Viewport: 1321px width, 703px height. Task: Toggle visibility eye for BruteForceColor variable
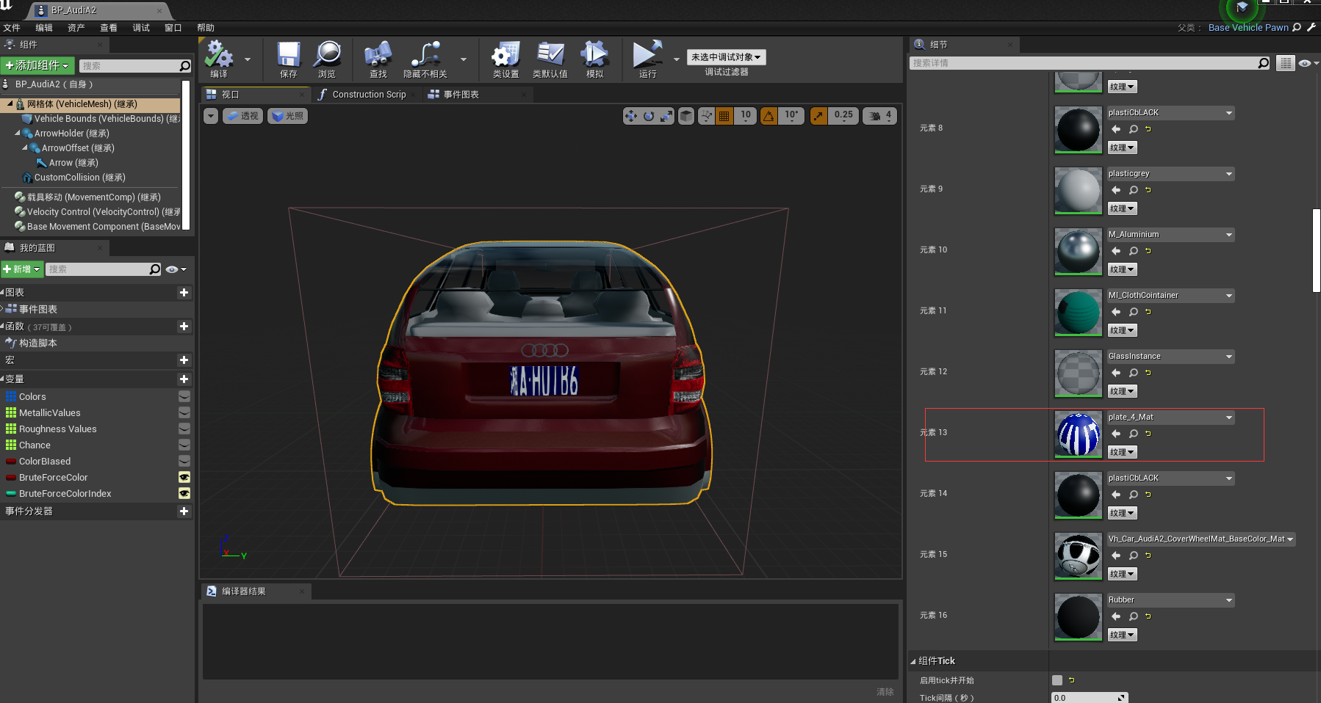point(184,478)
